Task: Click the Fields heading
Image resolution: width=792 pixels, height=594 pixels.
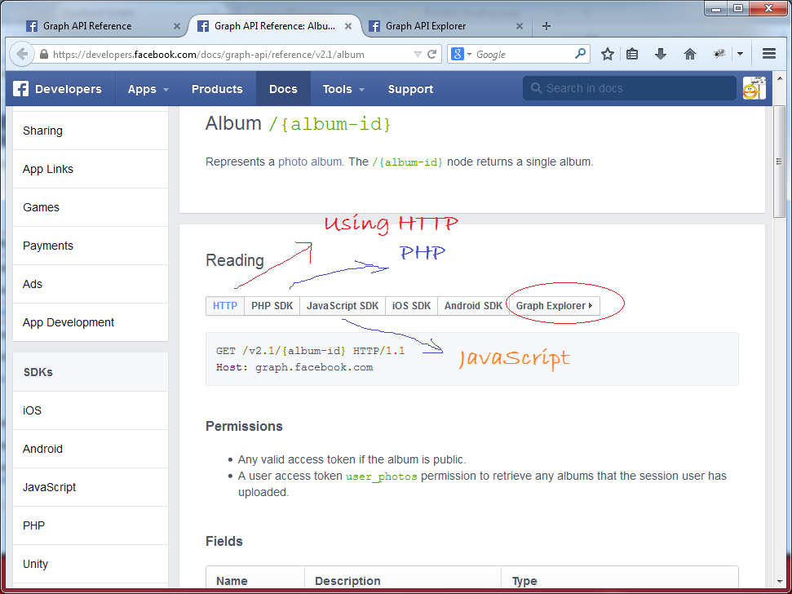Action: [x=224, y=542]
